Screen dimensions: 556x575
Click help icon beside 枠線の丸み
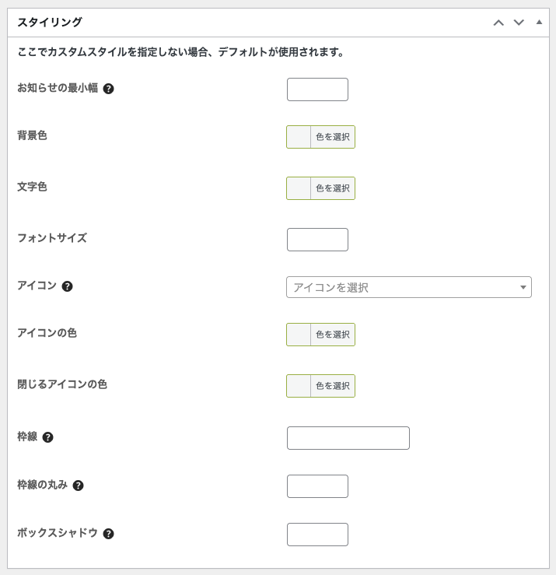coord(78,486)
